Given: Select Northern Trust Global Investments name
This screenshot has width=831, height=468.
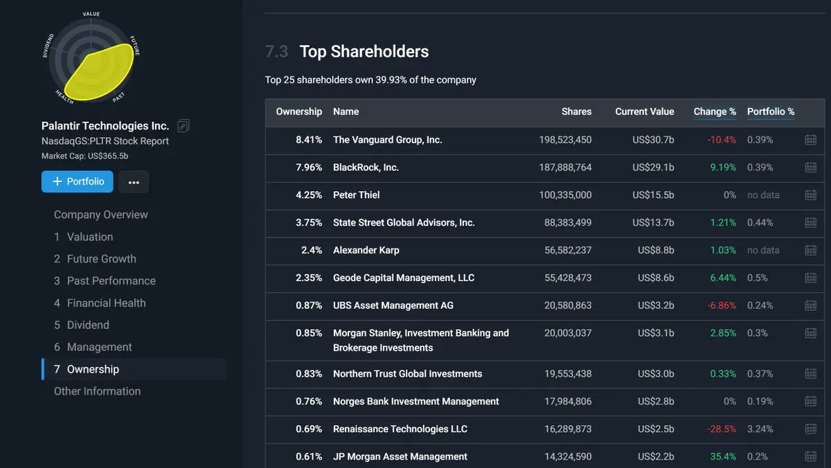Looking at the screenshot, I should click(408, 374).
